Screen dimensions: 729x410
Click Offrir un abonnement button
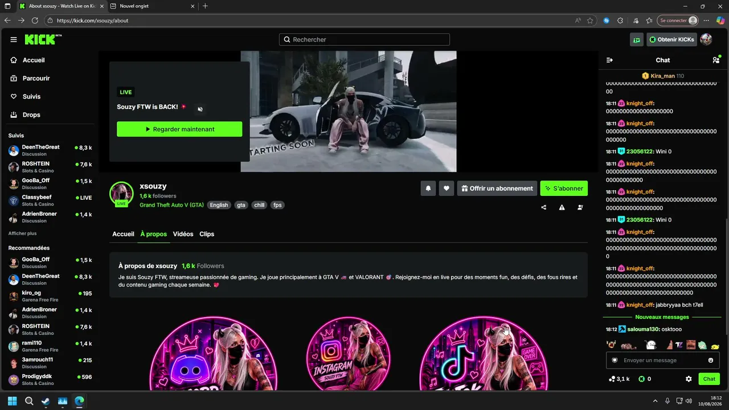[x=497, y=188]
